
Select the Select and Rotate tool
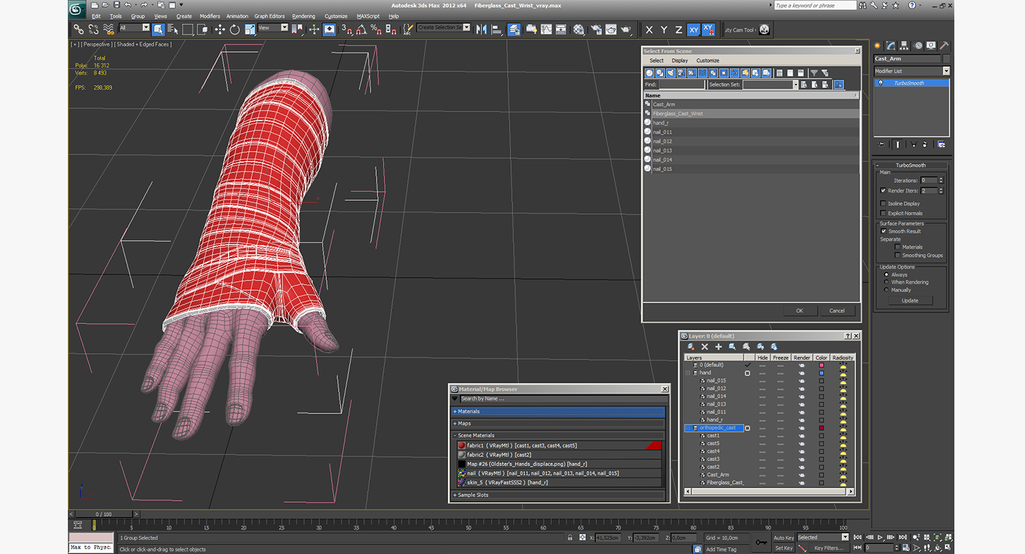pos(235,29)
